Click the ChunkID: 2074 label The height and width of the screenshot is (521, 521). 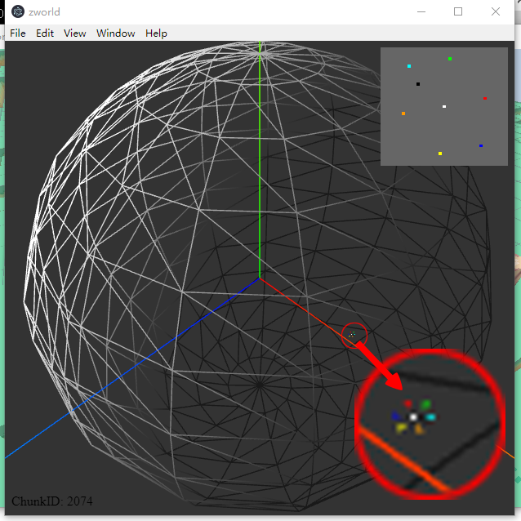click(52, 501)
